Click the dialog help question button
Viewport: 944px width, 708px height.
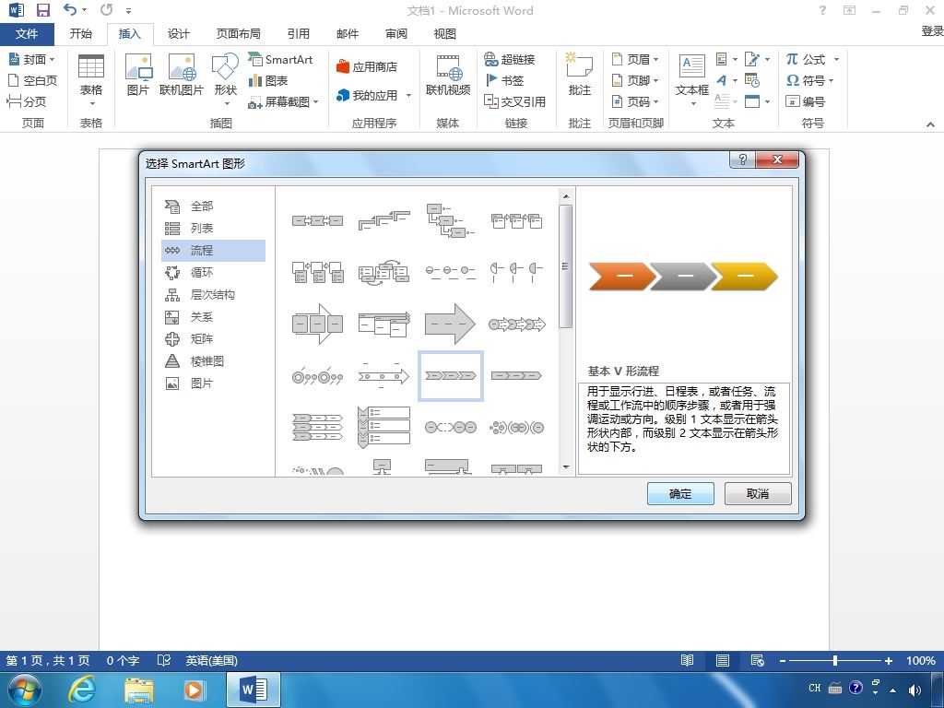click(743, 159)
